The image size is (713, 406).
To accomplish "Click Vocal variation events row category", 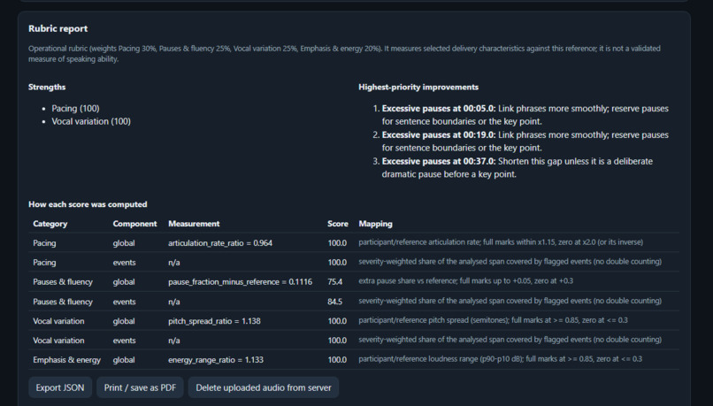I will click(58, 341).
